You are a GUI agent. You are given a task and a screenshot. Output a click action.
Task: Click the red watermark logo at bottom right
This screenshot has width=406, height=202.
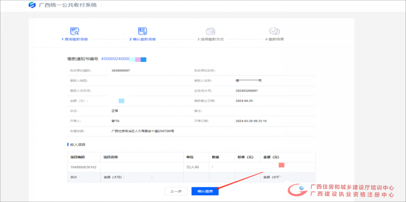297,190
